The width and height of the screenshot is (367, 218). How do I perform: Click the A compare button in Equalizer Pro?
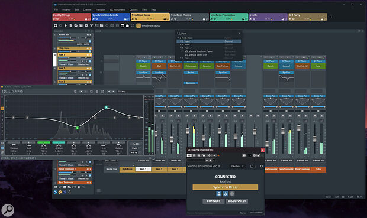pos(82,92)
